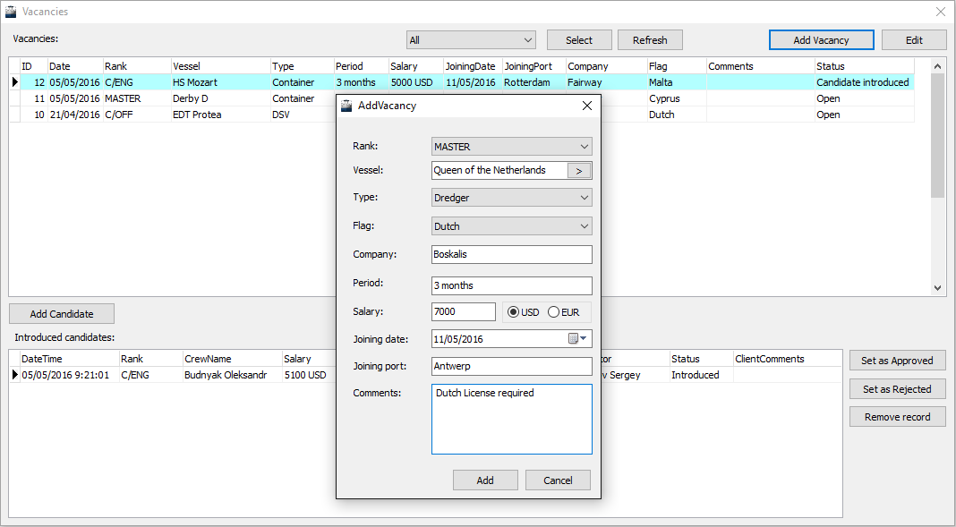
Task: Open the Flag dropdown showing Dutch
Action: (511, 226)
